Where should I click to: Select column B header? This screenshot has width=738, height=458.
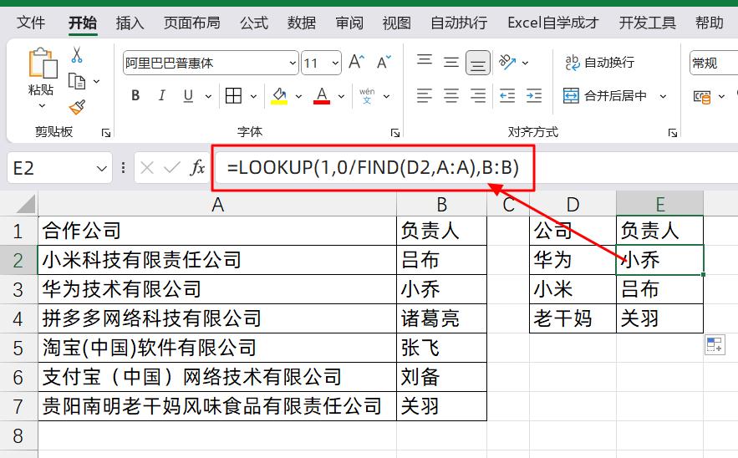point(441,204)
